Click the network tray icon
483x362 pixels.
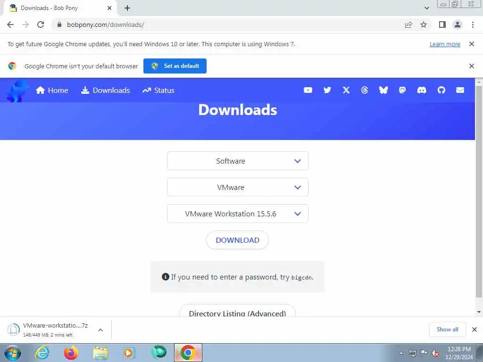(412, 353)
